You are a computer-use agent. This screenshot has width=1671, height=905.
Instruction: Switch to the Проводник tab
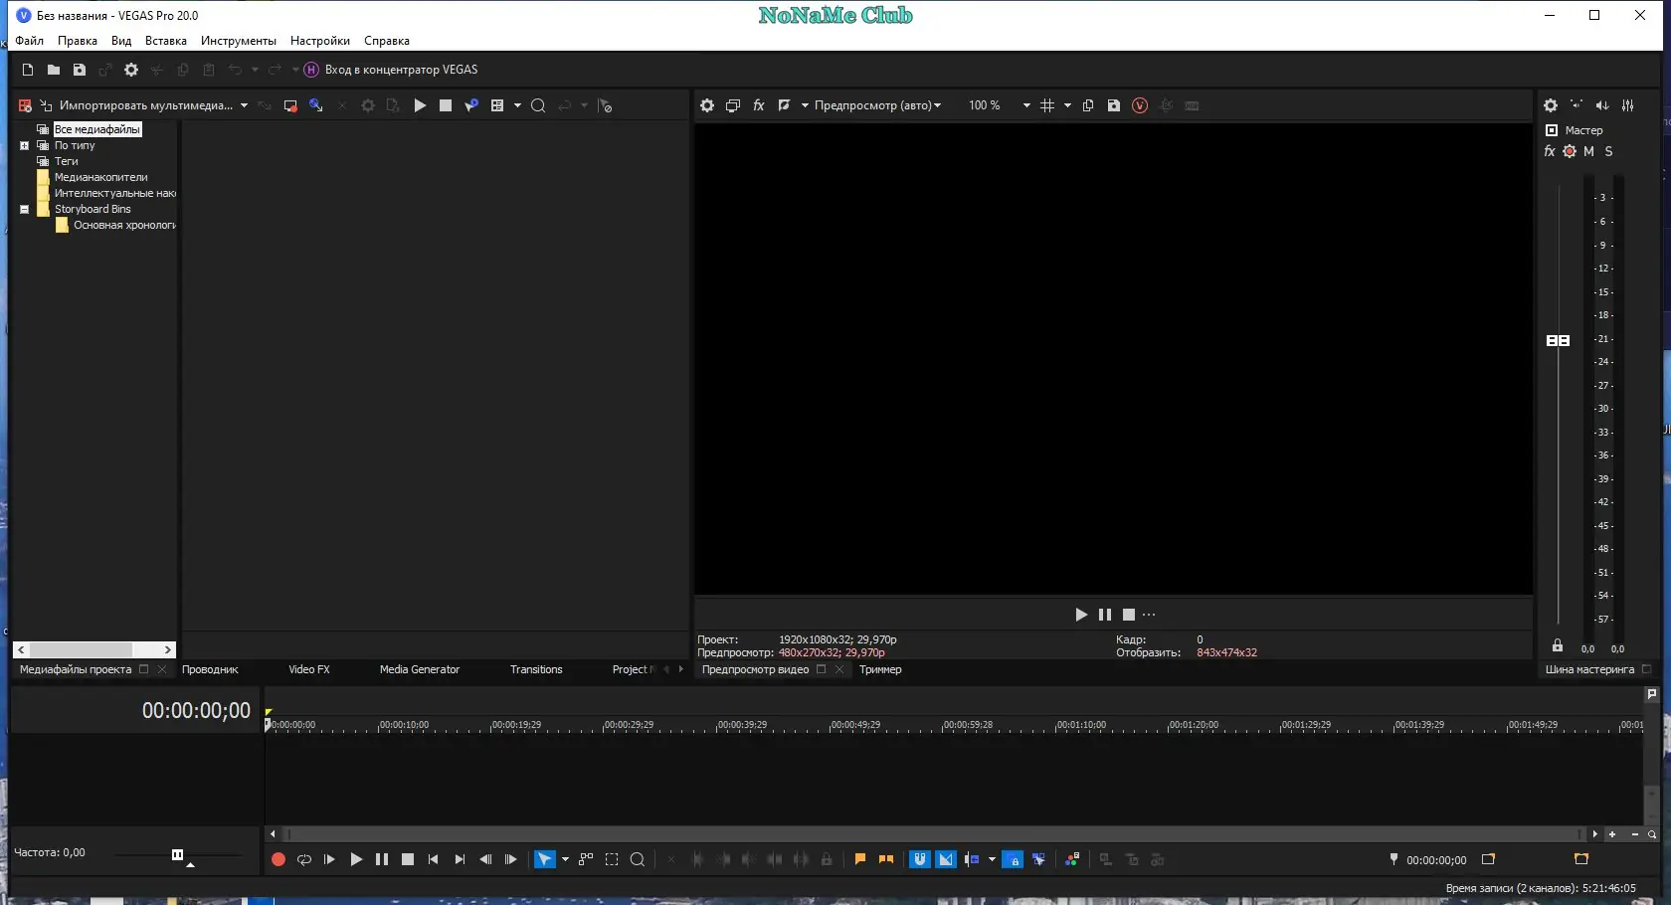click(210, 669)
